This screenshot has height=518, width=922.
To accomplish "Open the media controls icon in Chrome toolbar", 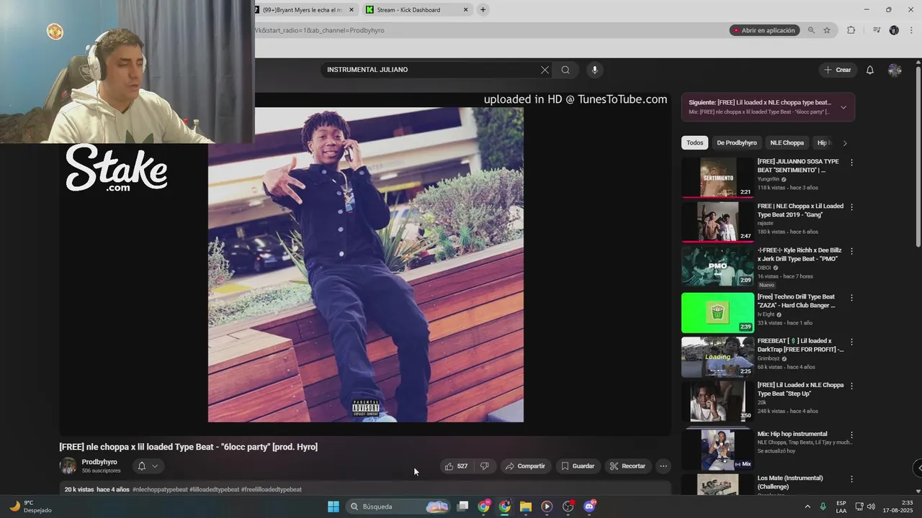I will [877, 30].
